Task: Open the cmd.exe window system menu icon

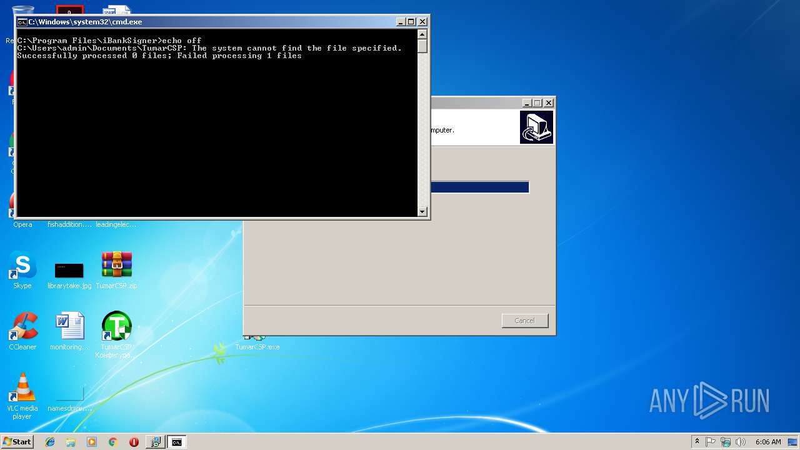Action: point(22,22)
